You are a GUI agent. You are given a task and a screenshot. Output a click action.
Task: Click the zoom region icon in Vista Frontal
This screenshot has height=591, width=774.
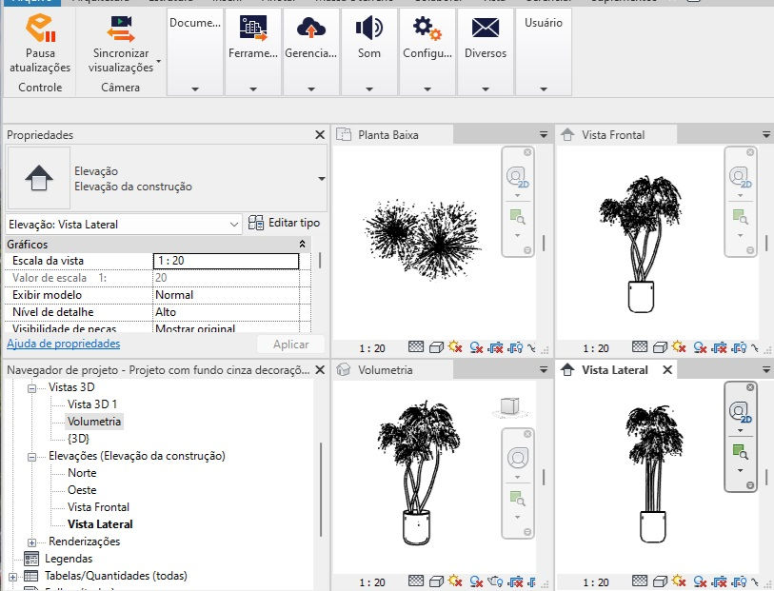(x=740, y=217)
